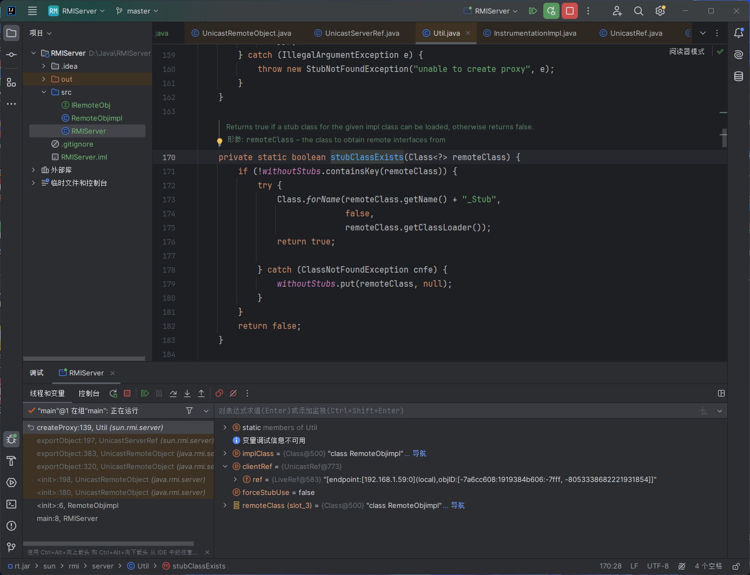Open the Build hammer tool window
The image size is (750, 575).
(11, 461)
